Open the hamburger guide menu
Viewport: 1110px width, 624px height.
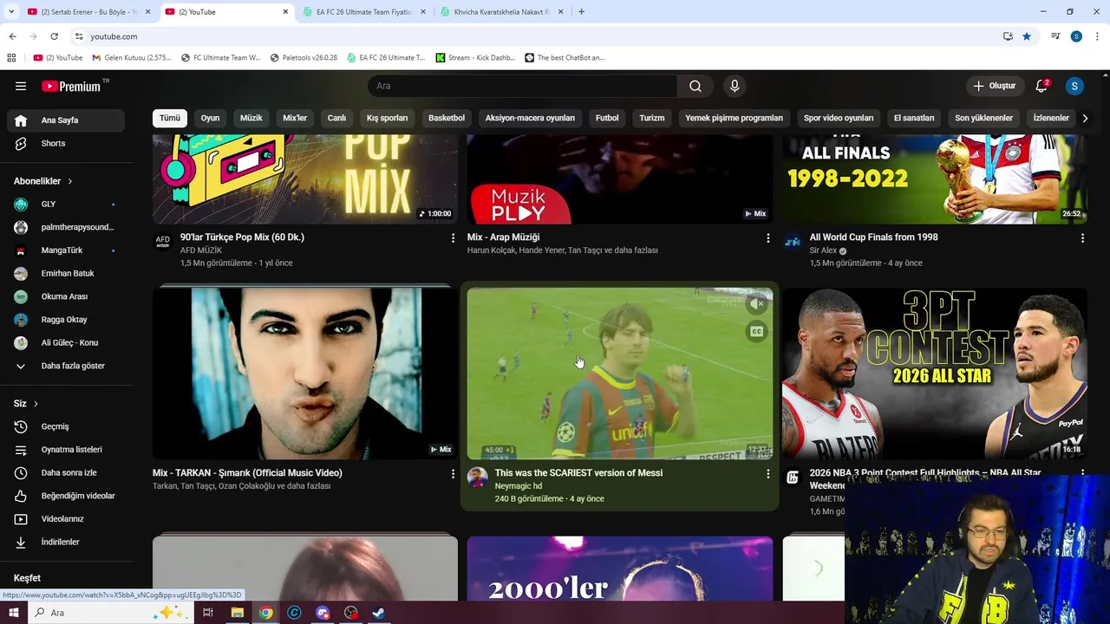click(x=21, y=86)
